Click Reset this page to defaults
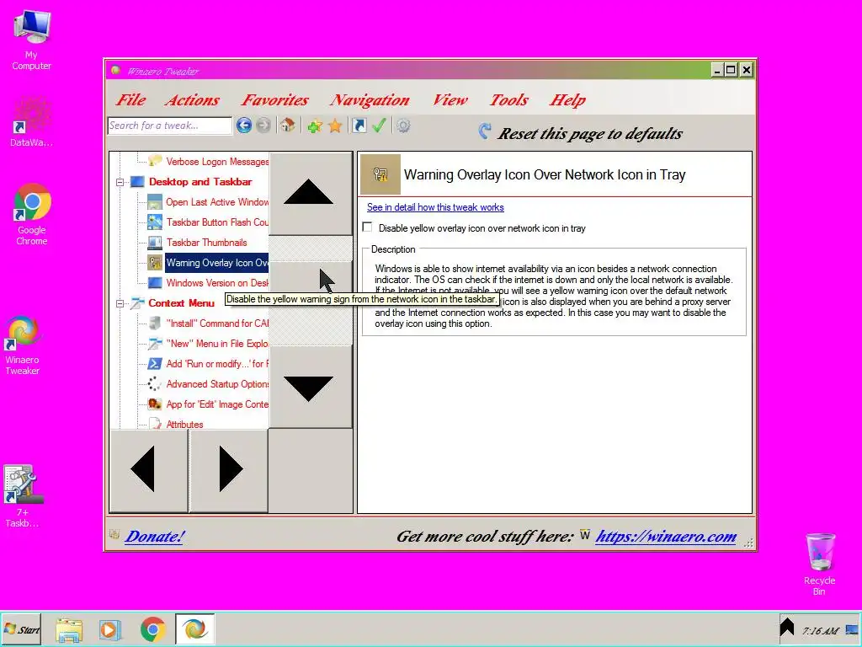 590,134
